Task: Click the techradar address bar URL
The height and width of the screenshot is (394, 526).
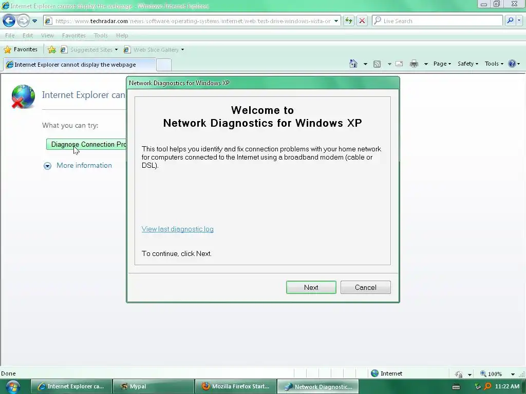Action: pos(193,21)
